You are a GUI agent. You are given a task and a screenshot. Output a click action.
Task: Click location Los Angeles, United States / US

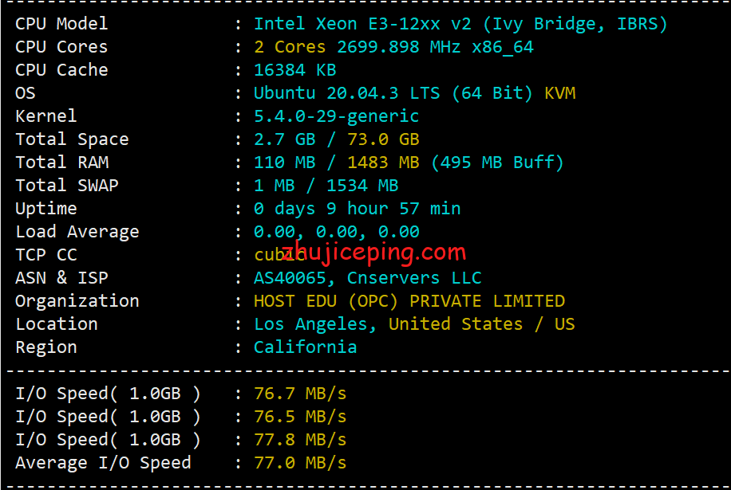pyautogui.click(x=414, y=324)
